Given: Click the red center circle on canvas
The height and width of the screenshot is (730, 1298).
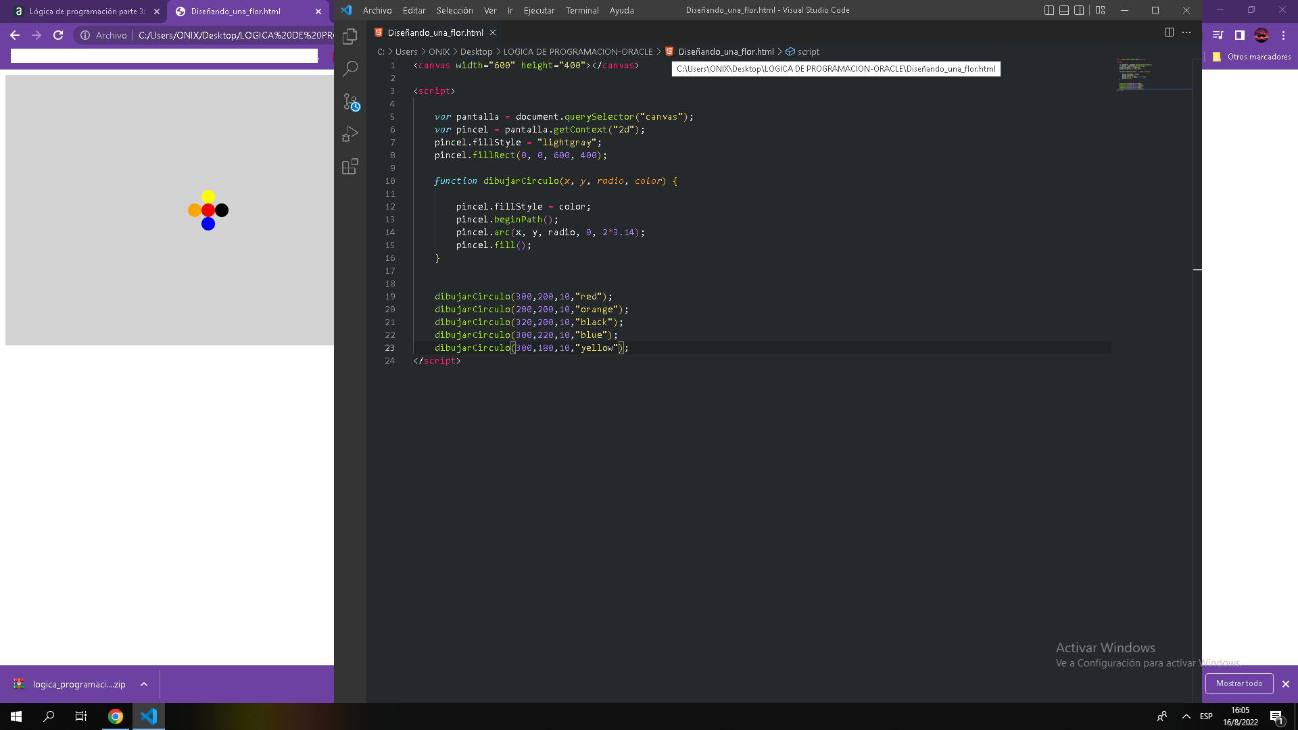Looking at the screenshot, I should click(x=208, y=210).
